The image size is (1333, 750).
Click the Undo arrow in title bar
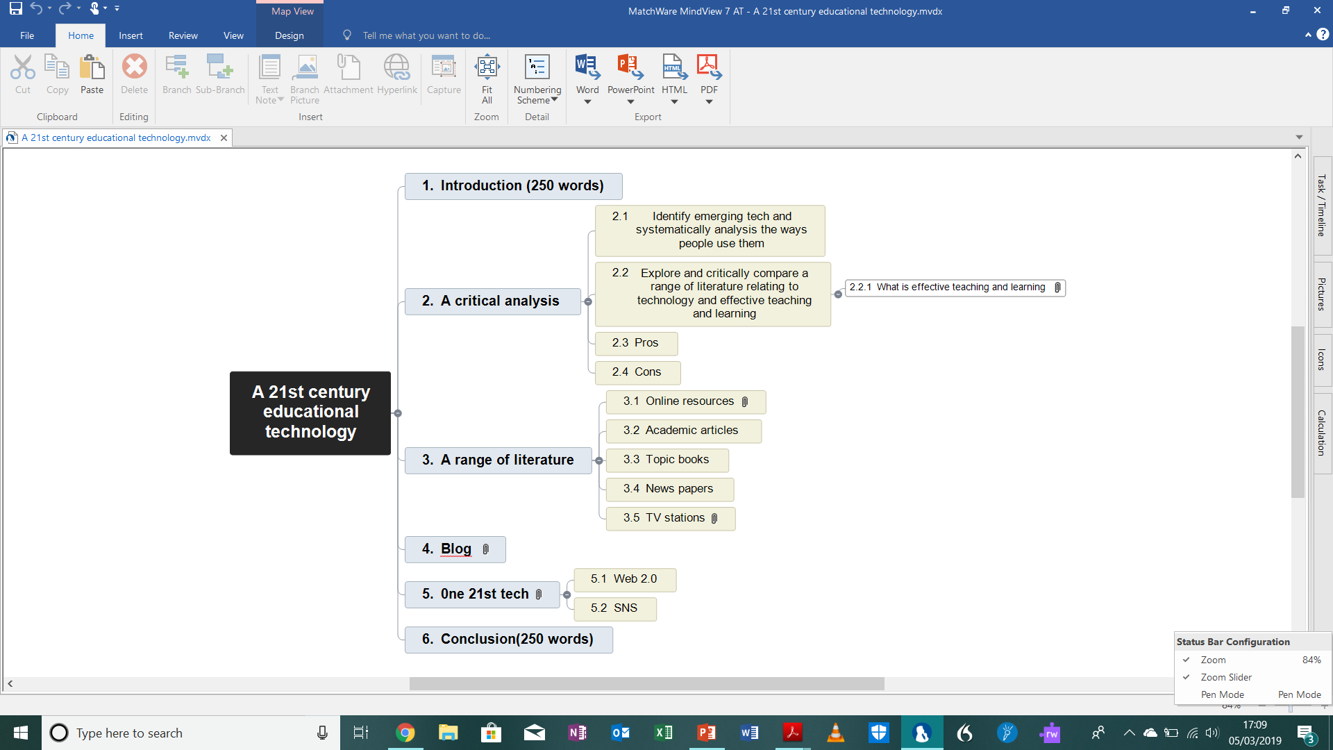click(x=36, y=8)
